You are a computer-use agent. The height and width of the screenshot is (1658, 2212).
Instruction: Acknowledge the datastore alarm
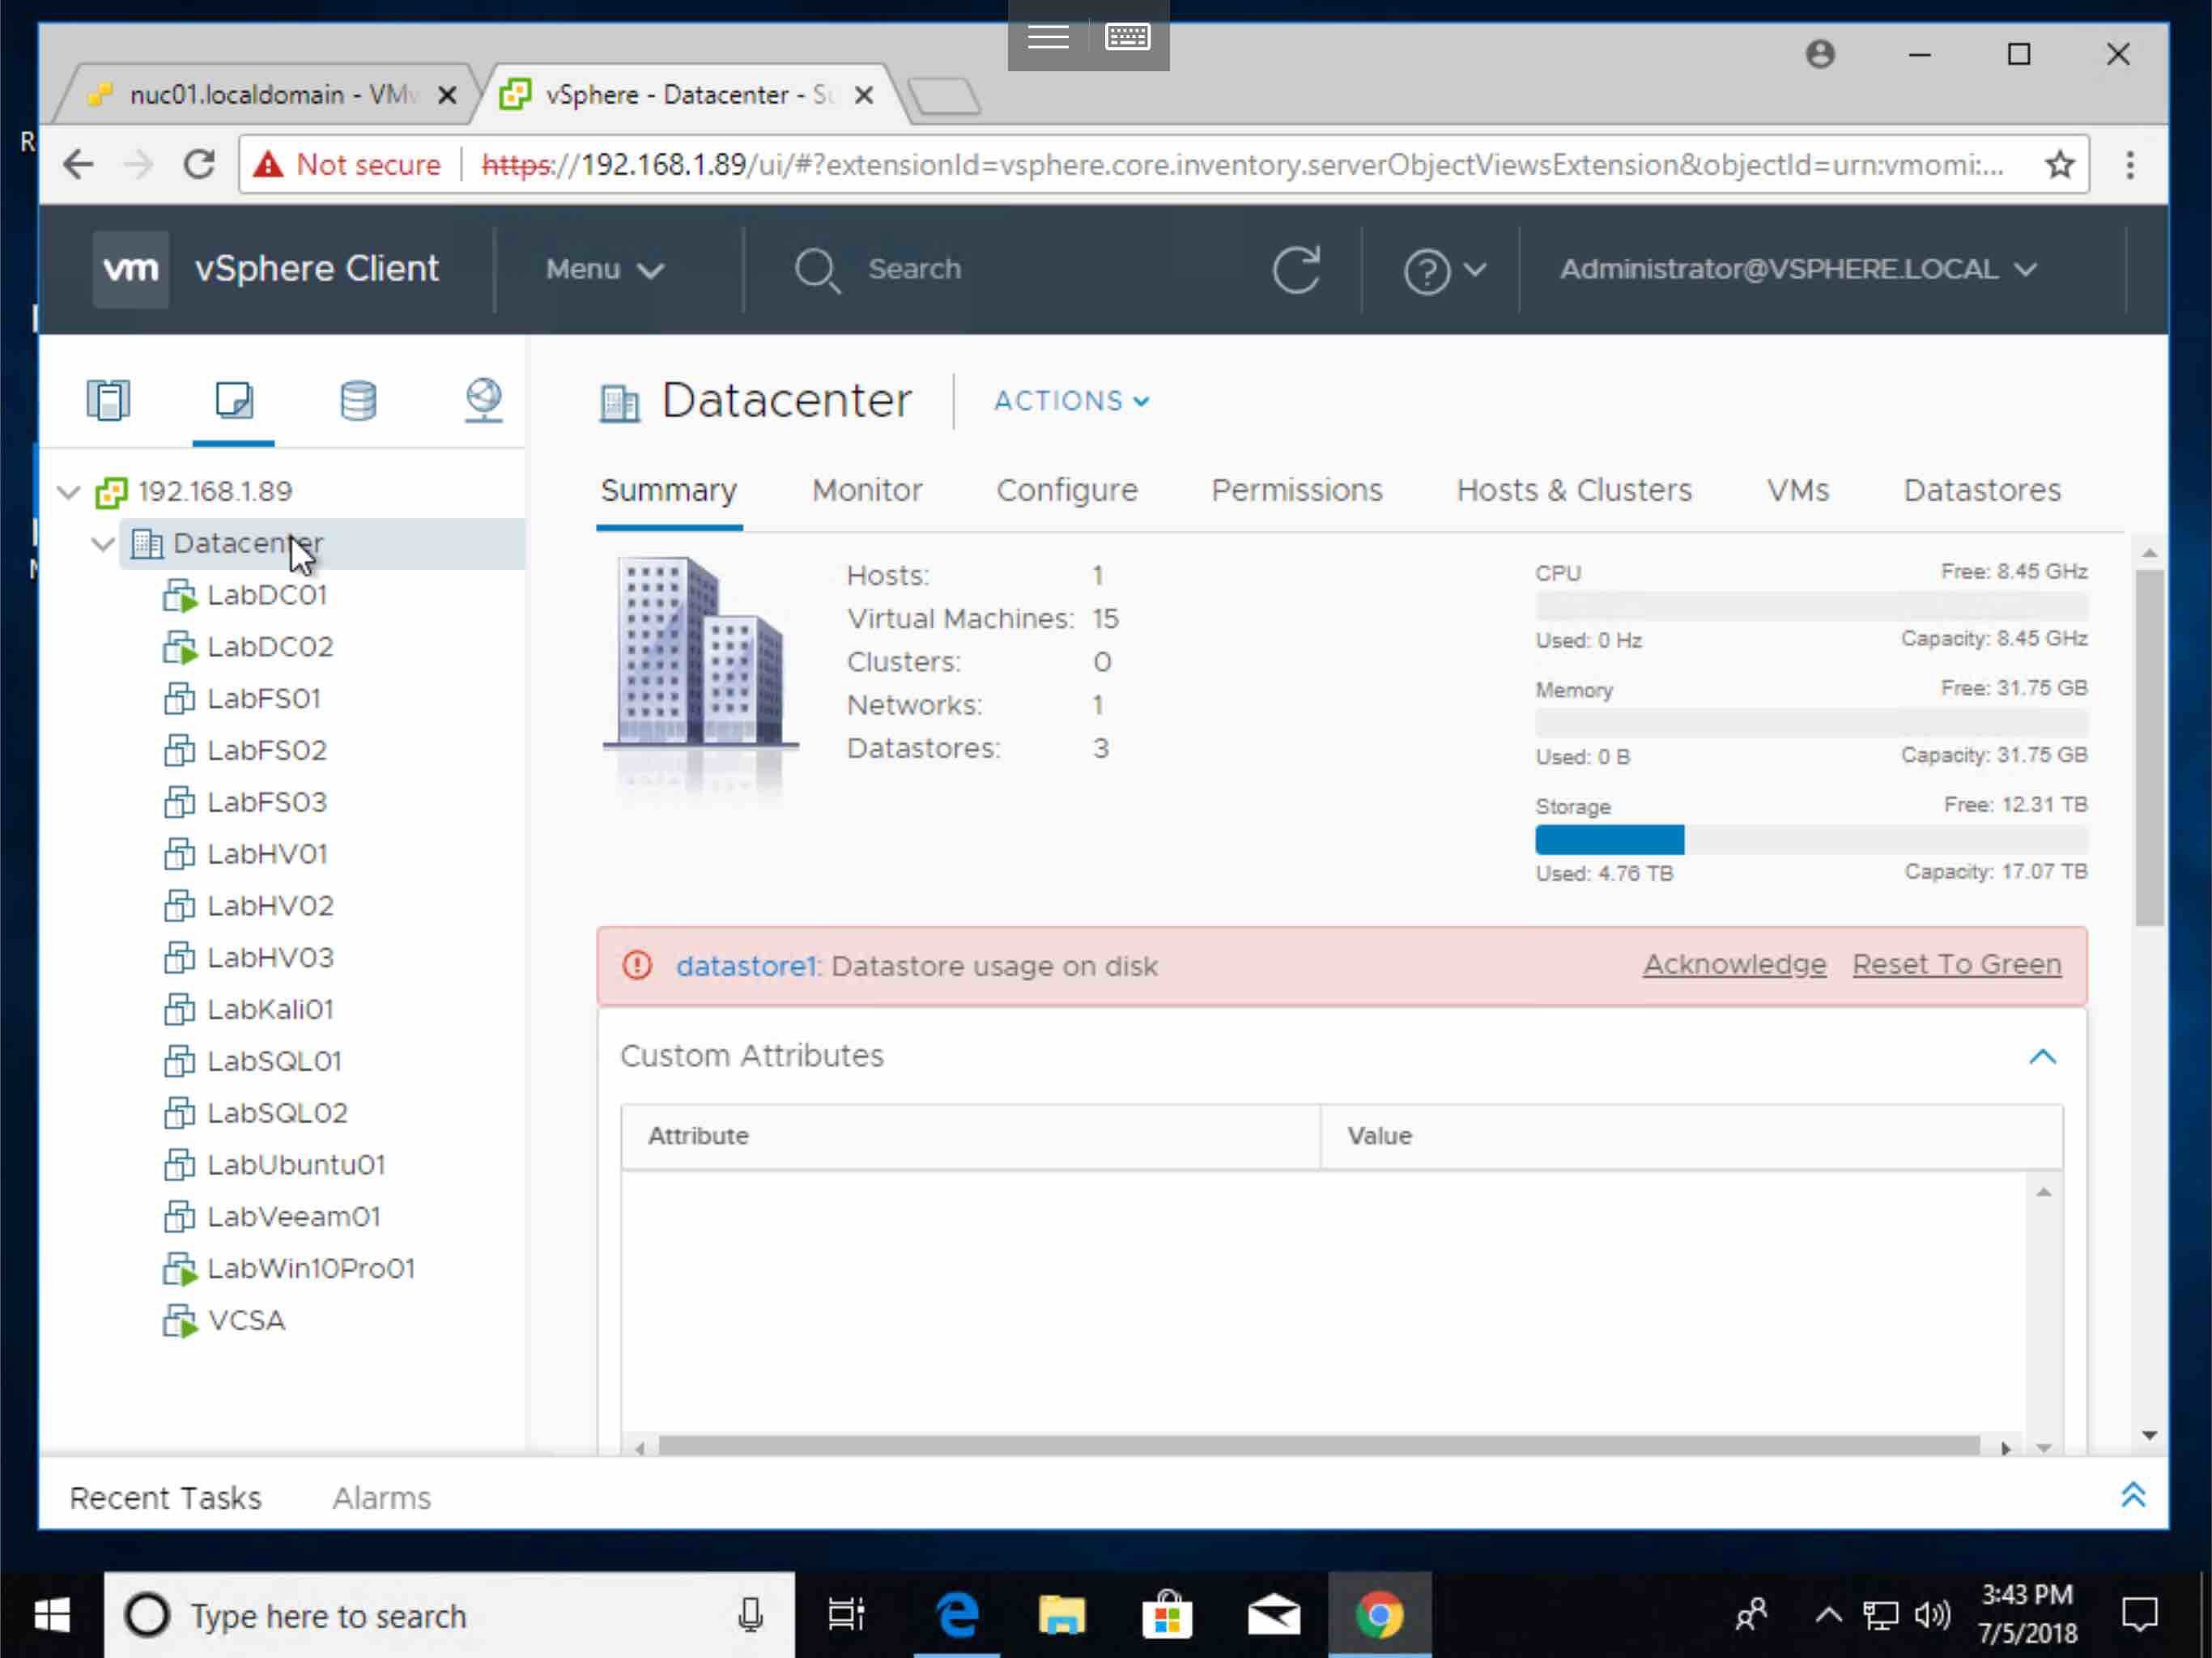pos(1735,965)
